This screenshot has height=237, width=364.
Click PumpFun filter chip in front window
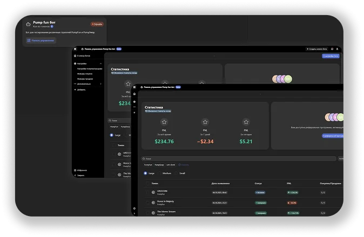(148, 165)
